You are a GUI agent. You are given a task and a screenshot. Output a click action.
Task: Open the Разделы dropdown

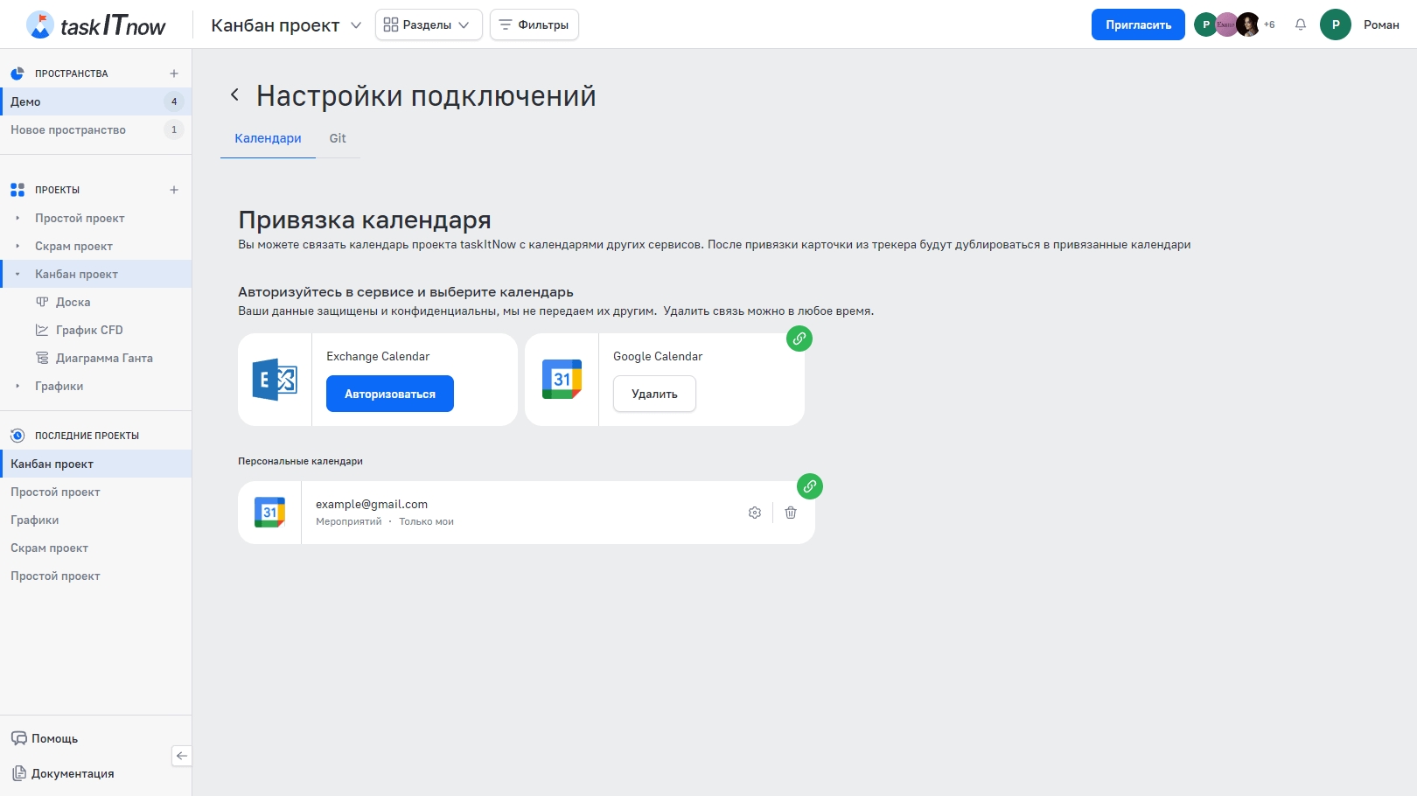[x=428, y=24]
